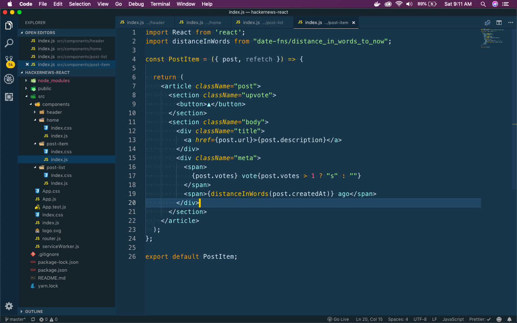Open errors and warnings count in status bar
The image size is (517, 323).
48,319
